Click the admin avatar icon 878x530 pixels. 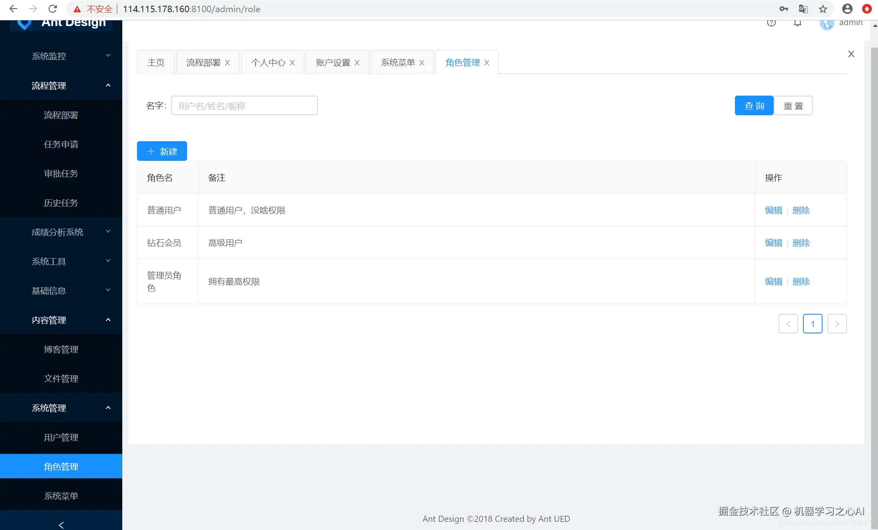827,24
